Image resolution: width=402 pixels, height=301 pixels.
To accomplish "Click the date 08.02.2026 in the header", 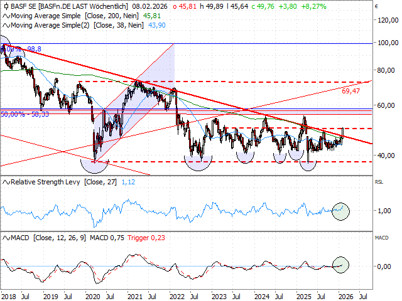I will [x=150, y=6].
